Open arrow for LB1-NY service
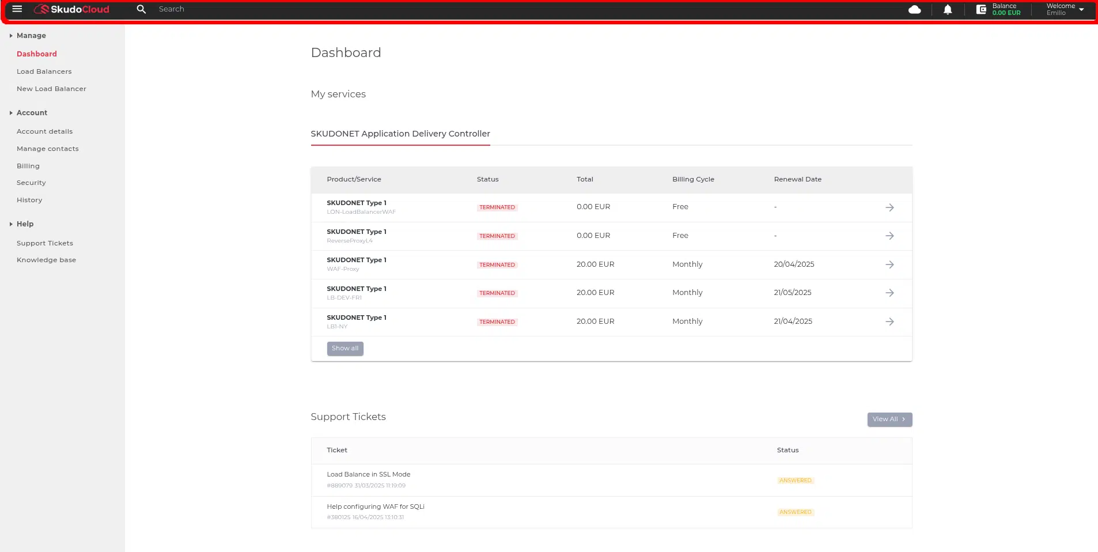The image size is (1098, 552). [x=889, y=322]
